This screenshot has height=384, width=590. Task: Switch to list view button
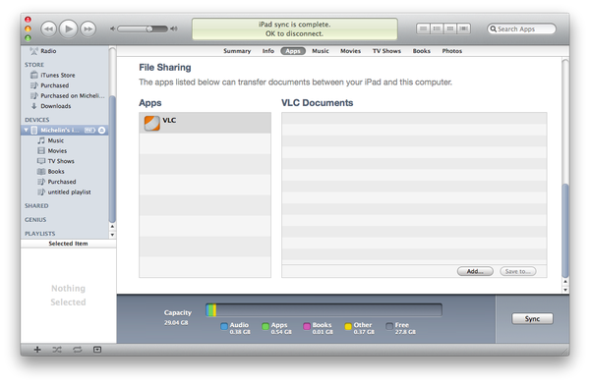tap(423, 28)
